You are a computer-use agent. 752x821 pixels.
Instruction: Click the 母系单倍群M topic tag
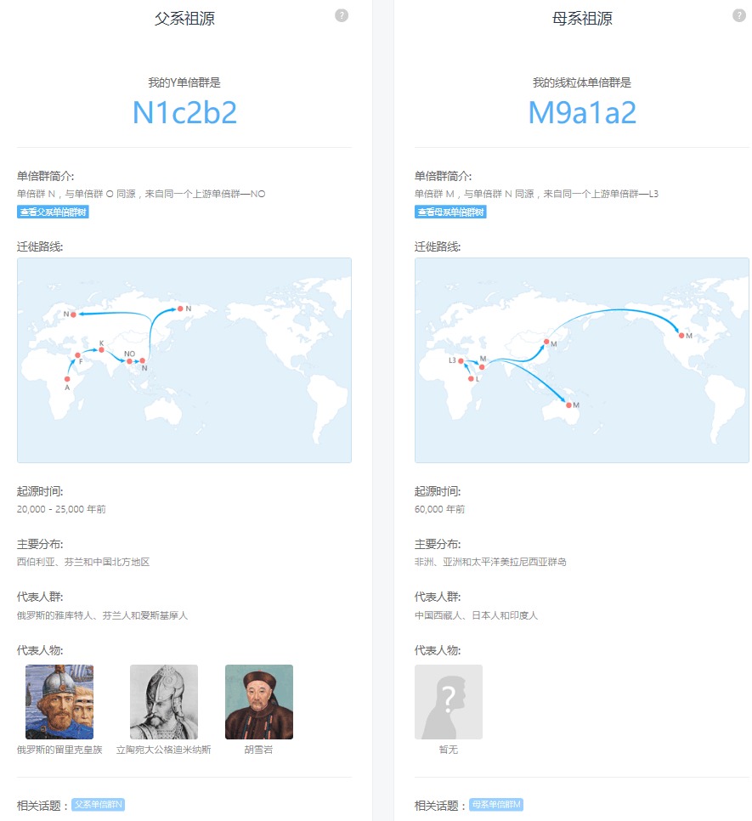tap(496, 804)
